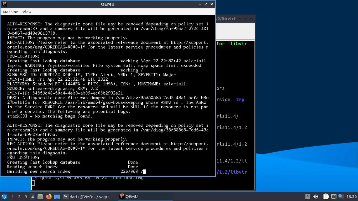Select the QEMU taskbar entry
Screen dimensions: 358x201
pos(145,197)
